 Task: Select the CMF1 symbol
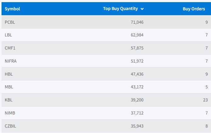pos(10,48)
